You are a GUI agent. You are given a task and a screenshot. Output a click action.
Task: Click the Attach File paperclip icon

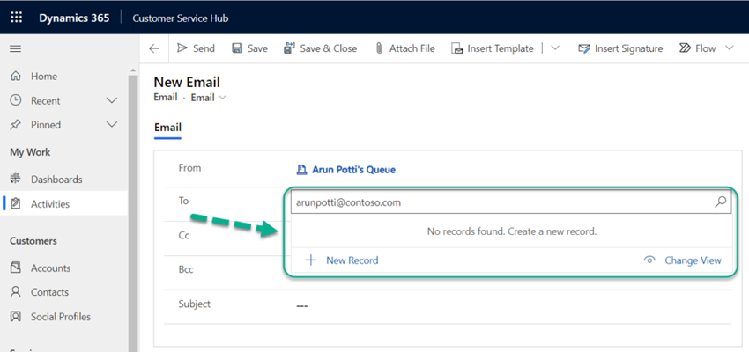click(x=380, y=48)
